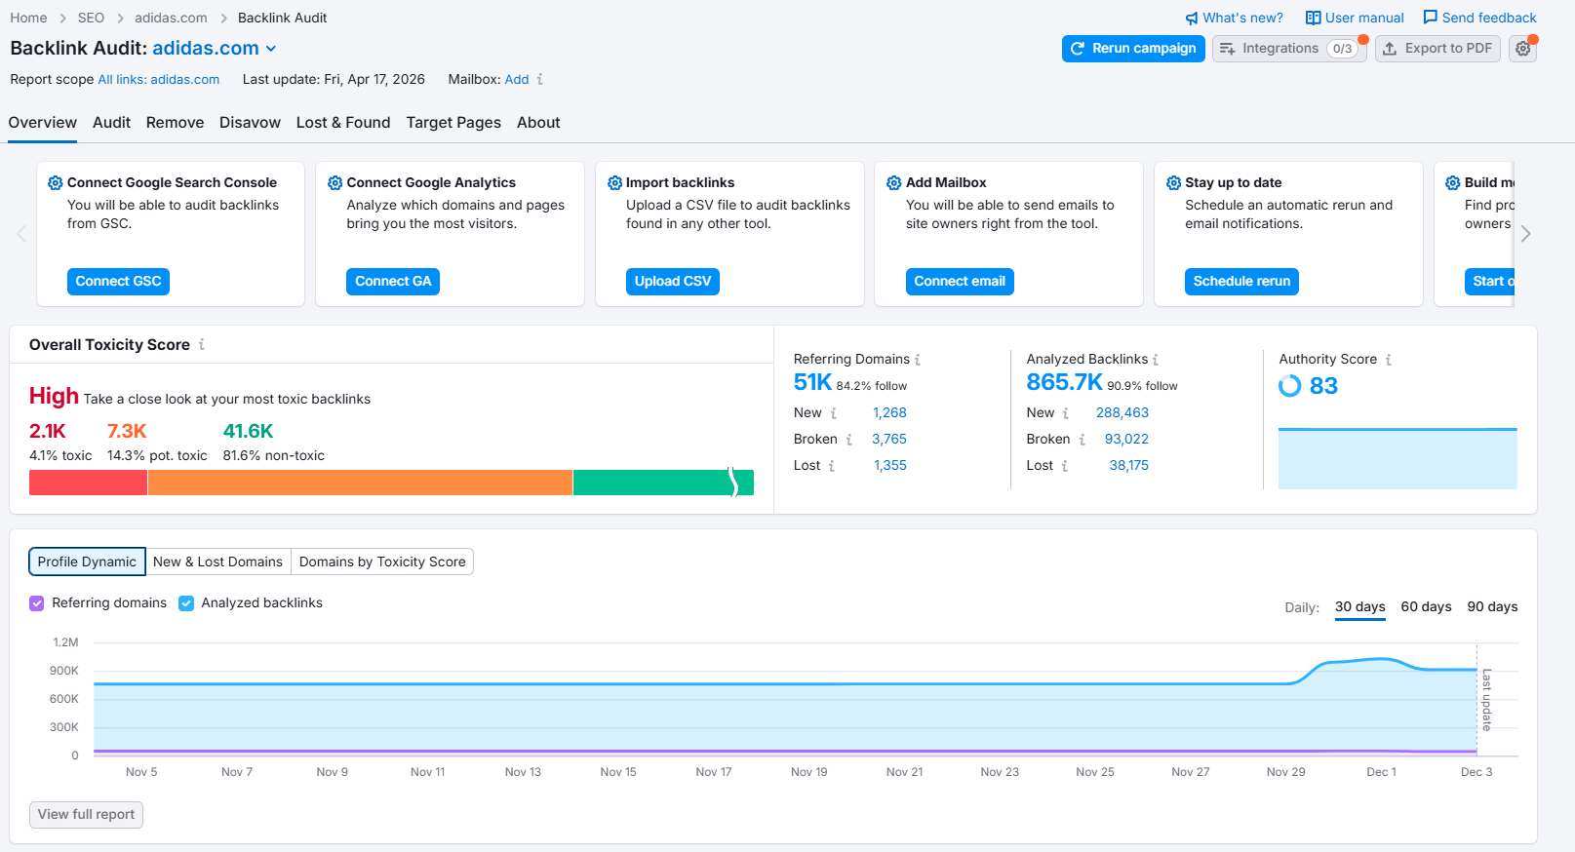Click info icon beside Referring Domains Broken
Screen dimensions: 1575x852
point(849,440)
